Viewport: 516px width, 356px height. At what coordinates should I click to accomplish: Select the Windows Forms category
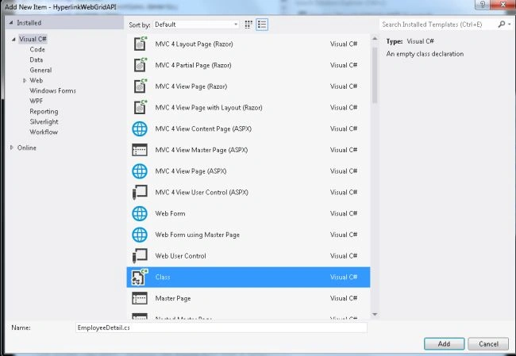(52, 90)
